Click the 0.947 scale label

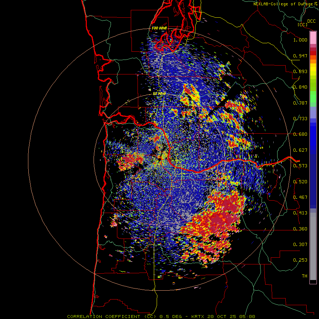point(300,56)
